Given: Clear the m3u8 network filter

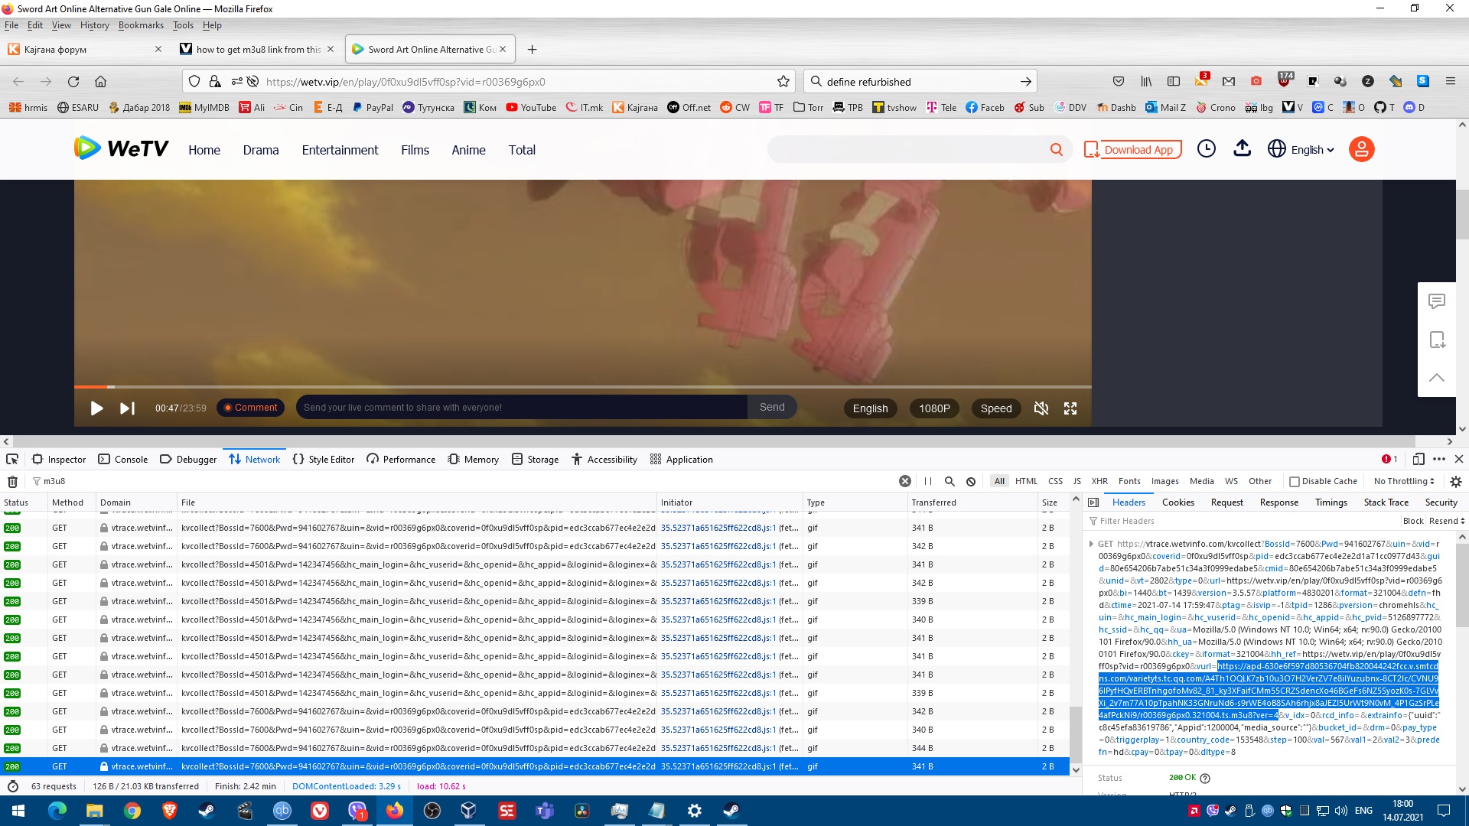Looking at the screenshot, I should click(904, 481).
